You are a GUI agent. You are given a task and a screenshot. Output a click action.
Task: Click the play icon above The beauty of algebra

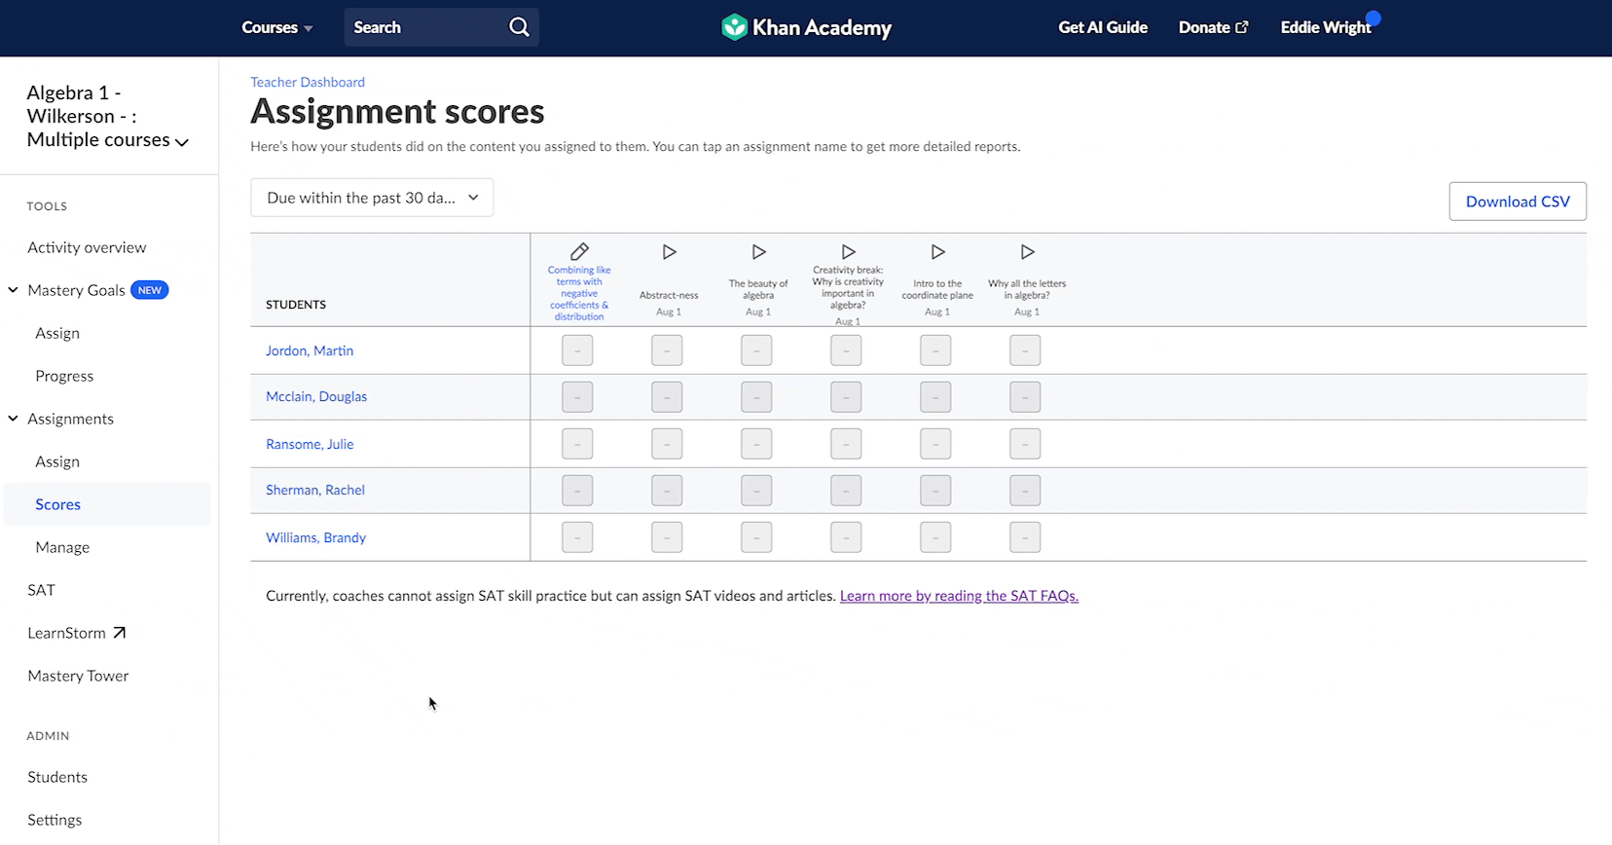(759, 252)
